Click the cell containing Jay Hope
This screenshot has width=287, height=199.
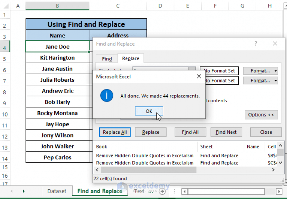58,124
